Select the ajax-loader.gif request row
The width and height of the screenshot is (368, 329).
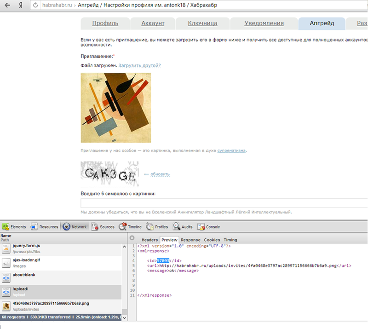tap(61, 263)
